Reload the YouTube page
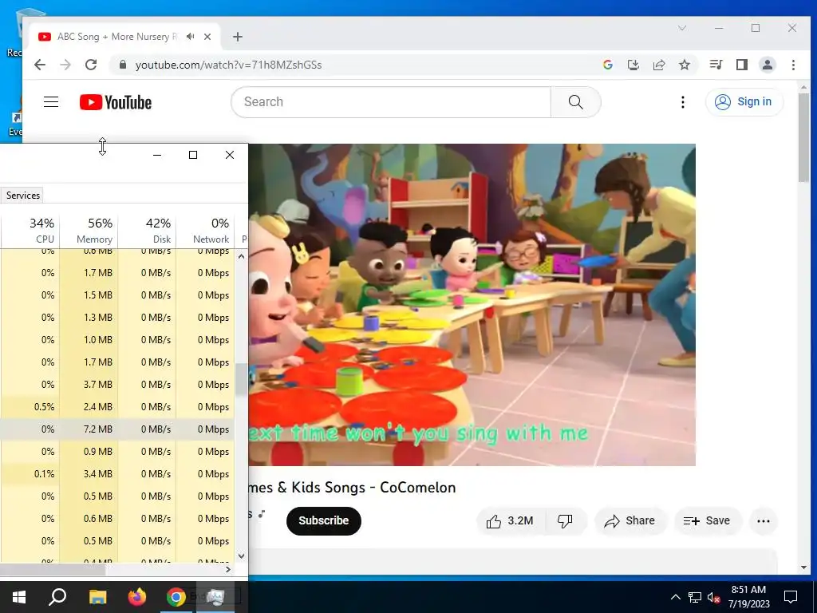 tap(91, 65)
